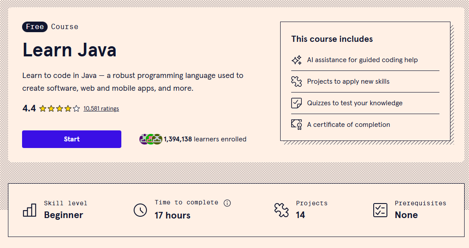The width and height of the screenshot is (469, 248).
Task: Click Projects to apply new skills text
Action: [x=348, y=81]
